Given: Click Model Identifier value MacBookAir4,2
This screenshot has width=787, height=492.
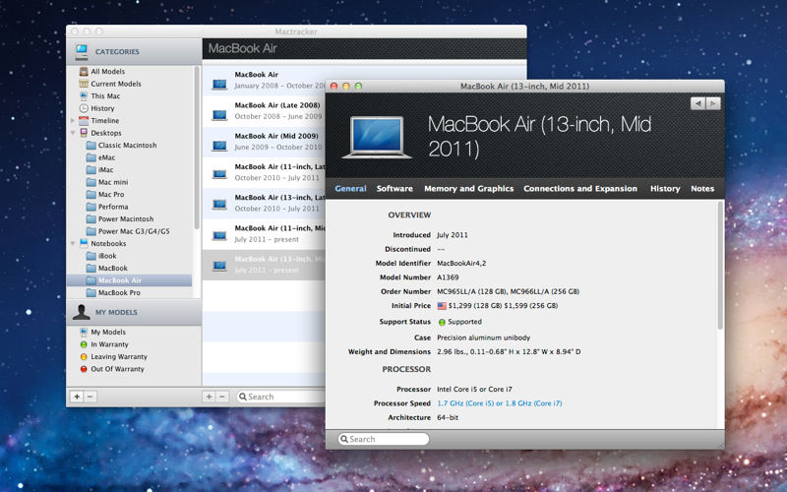Looking at the screenshot, I should pos(461,263).
